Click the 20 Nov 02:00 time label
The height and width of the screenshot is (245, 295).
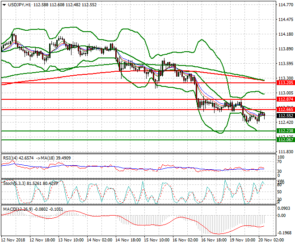[271, 240]
